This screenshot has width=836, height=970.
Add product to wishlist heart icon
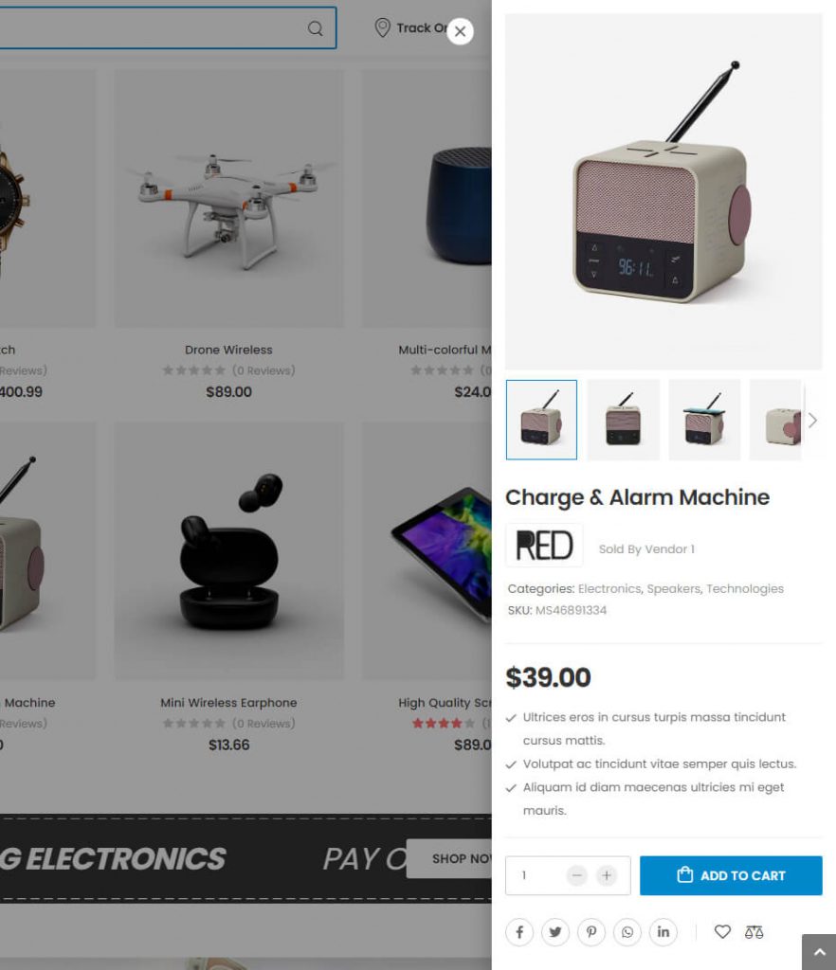[x=722, y=932]
